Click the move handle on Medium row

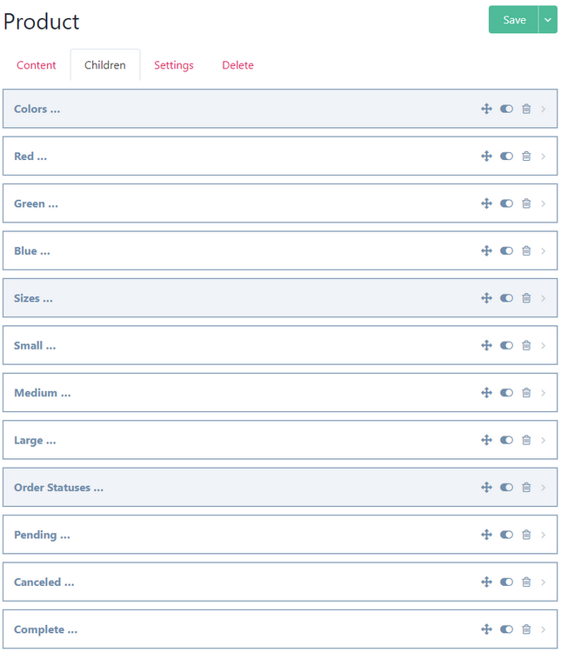(486, 393)
